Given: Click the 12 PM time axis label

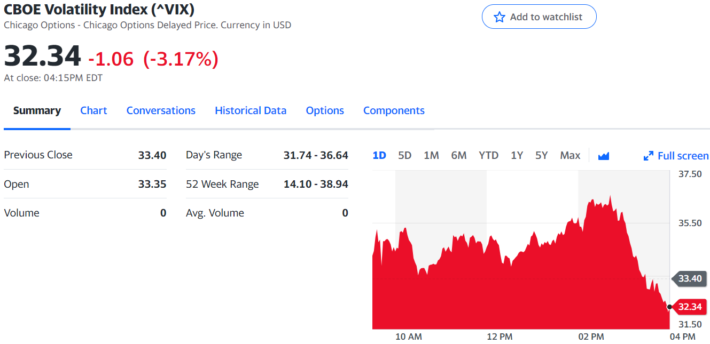Looking at the screenshot, I should point(500,337).
